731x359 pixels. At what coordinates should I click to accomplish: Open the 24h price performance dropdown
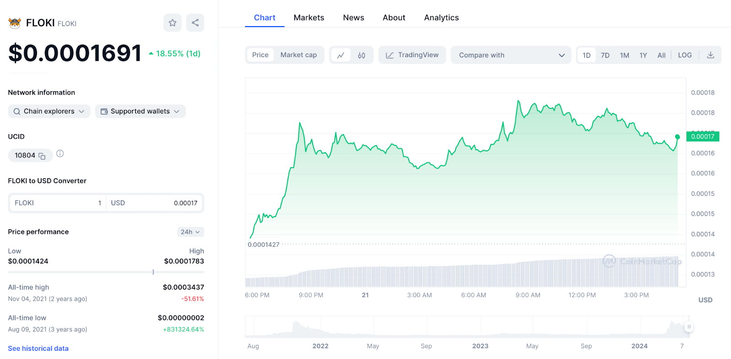pyautogui.click(x=191, y=232)
